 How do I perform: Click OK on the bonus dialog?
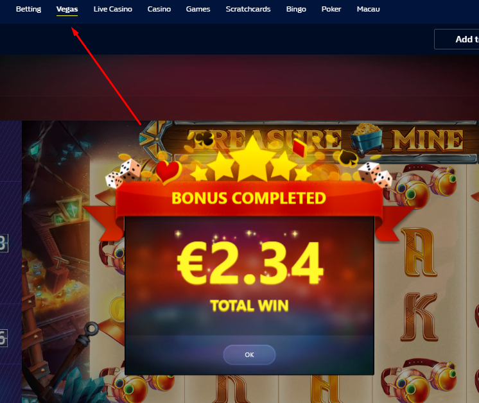pos(249,354)
